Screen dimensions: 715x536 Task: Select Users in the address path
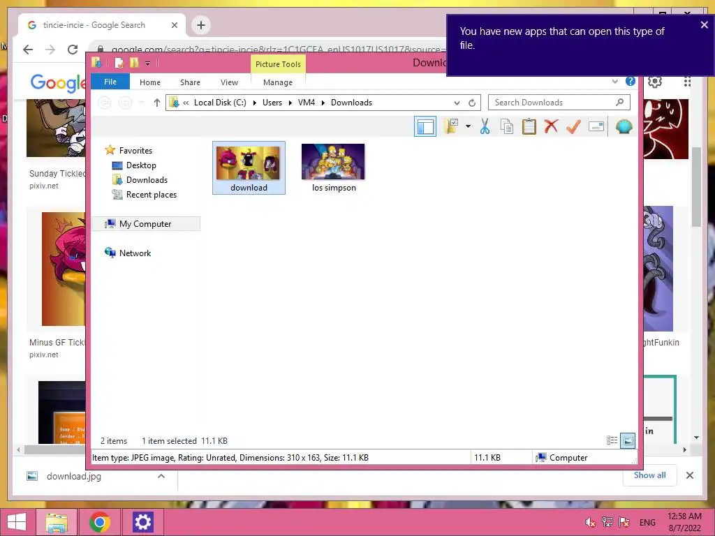pyautogui.click(x=272, y=103)
